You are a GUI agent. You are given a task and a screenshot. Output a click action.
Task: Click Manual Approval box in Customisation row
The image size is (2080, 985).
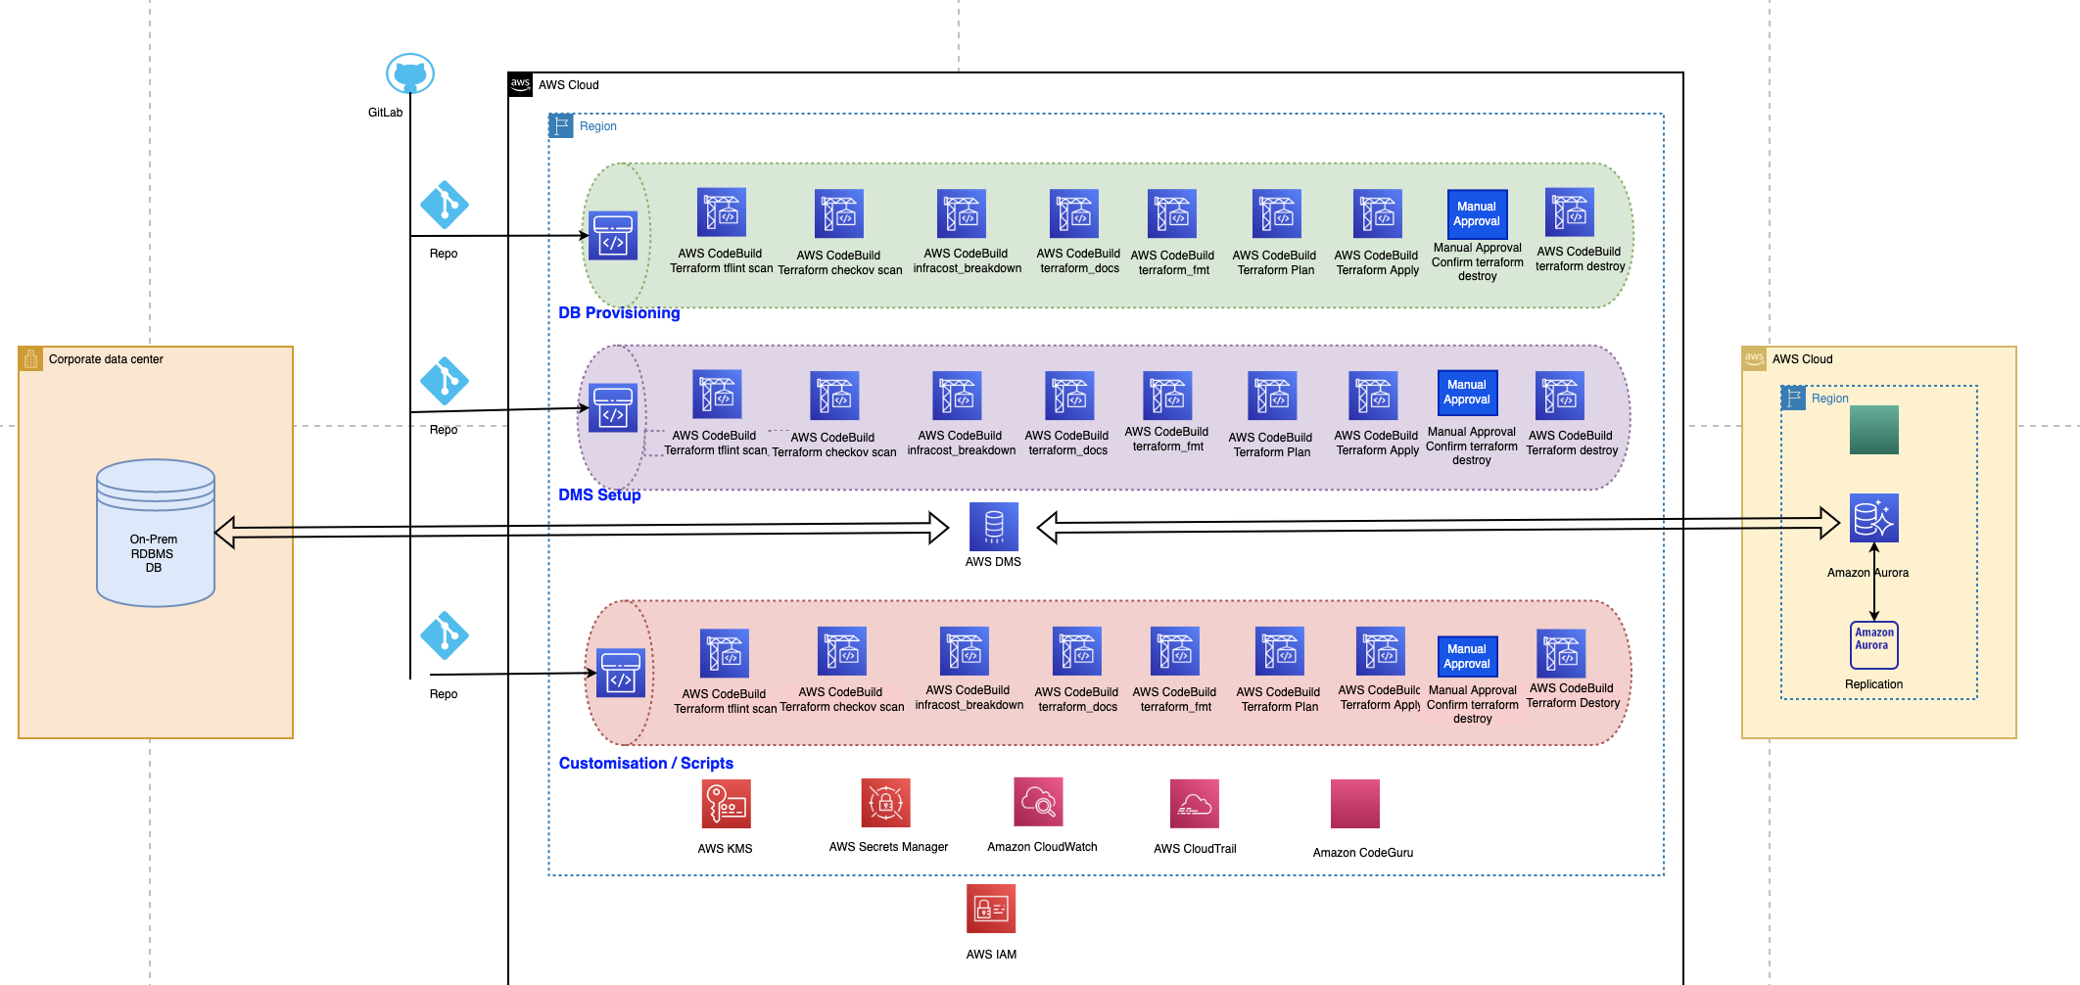pyautogui.click(x=1467, y=656)
